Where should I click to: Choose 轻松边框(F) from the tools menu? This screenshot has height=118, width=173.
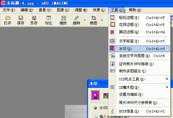(x=139, y=18)
